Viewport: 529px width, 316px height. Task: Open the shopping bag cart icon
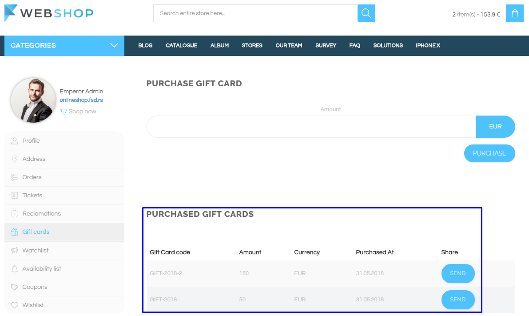pos(514,13)
